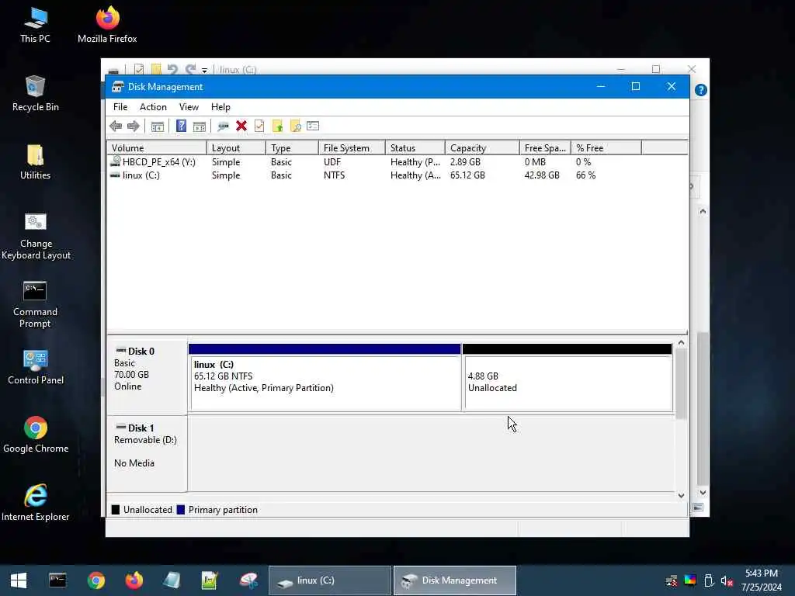The height and width of the screenshot is (596, 795).
Task: Sort by % Free column header
Action: [x=606, y=148]
